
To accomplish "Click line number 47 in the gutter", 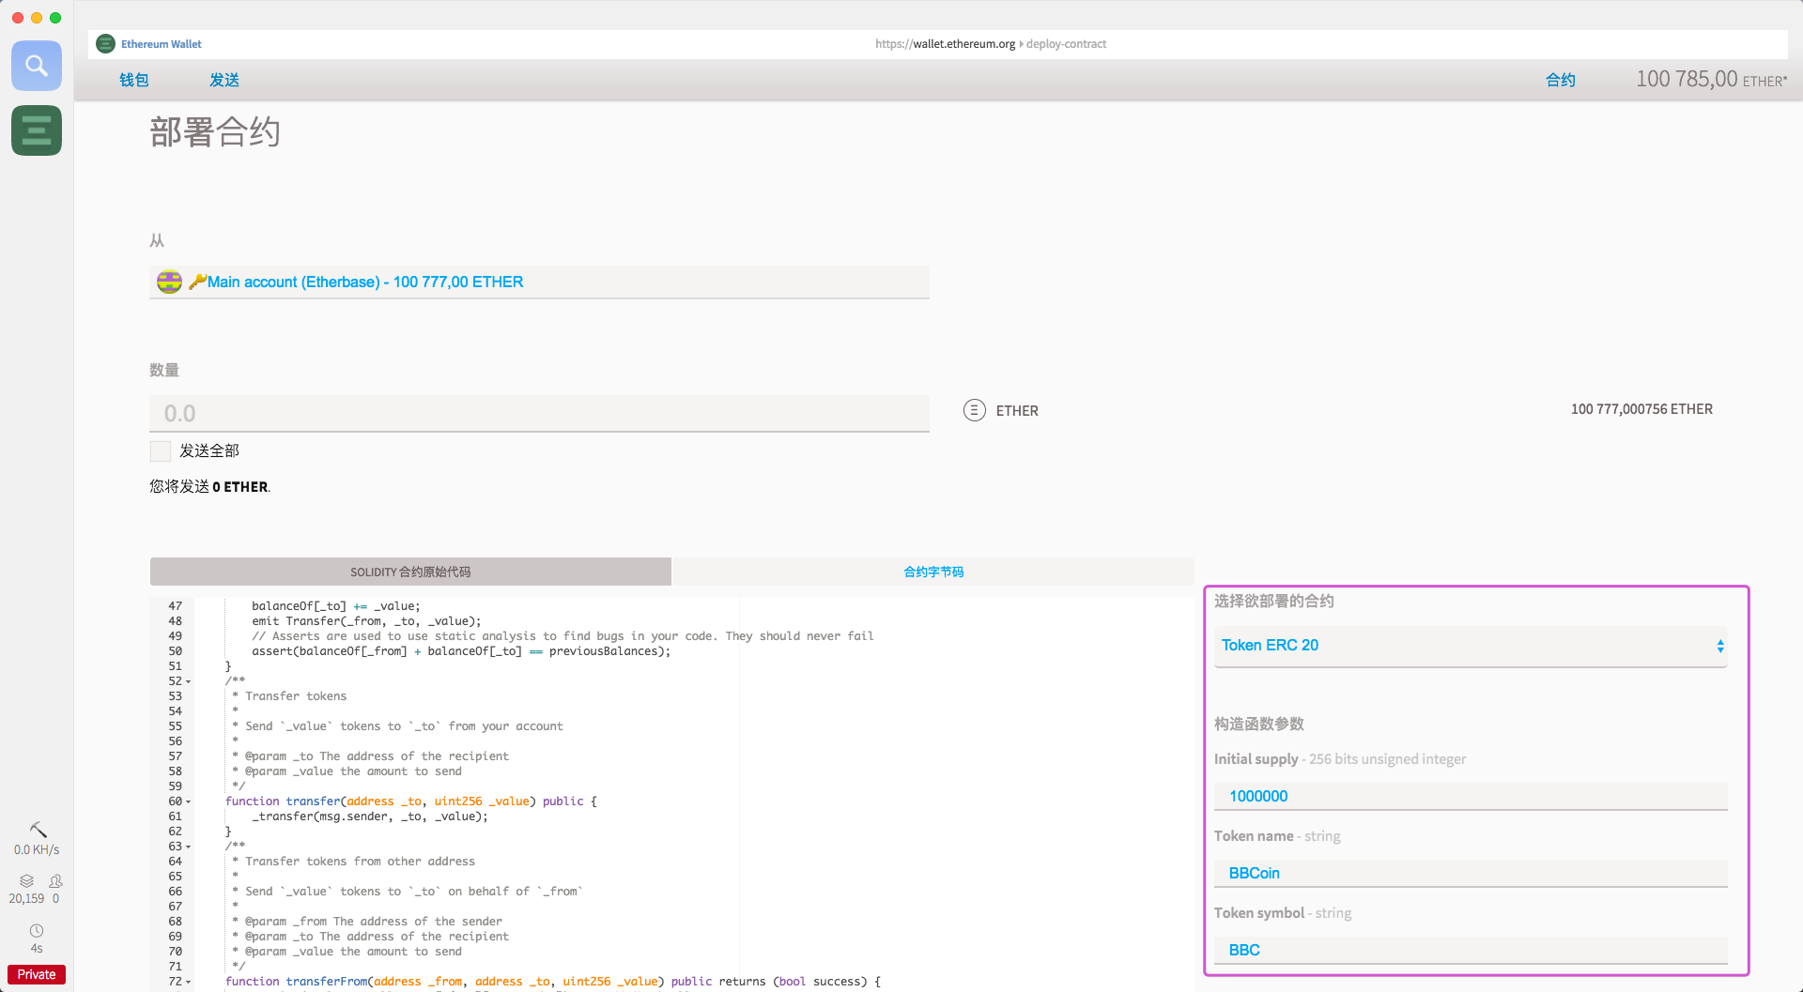I will click(x=176, y=606).
